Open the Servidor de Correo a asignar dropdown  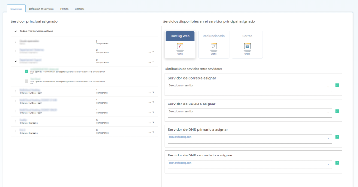(250, 88)
